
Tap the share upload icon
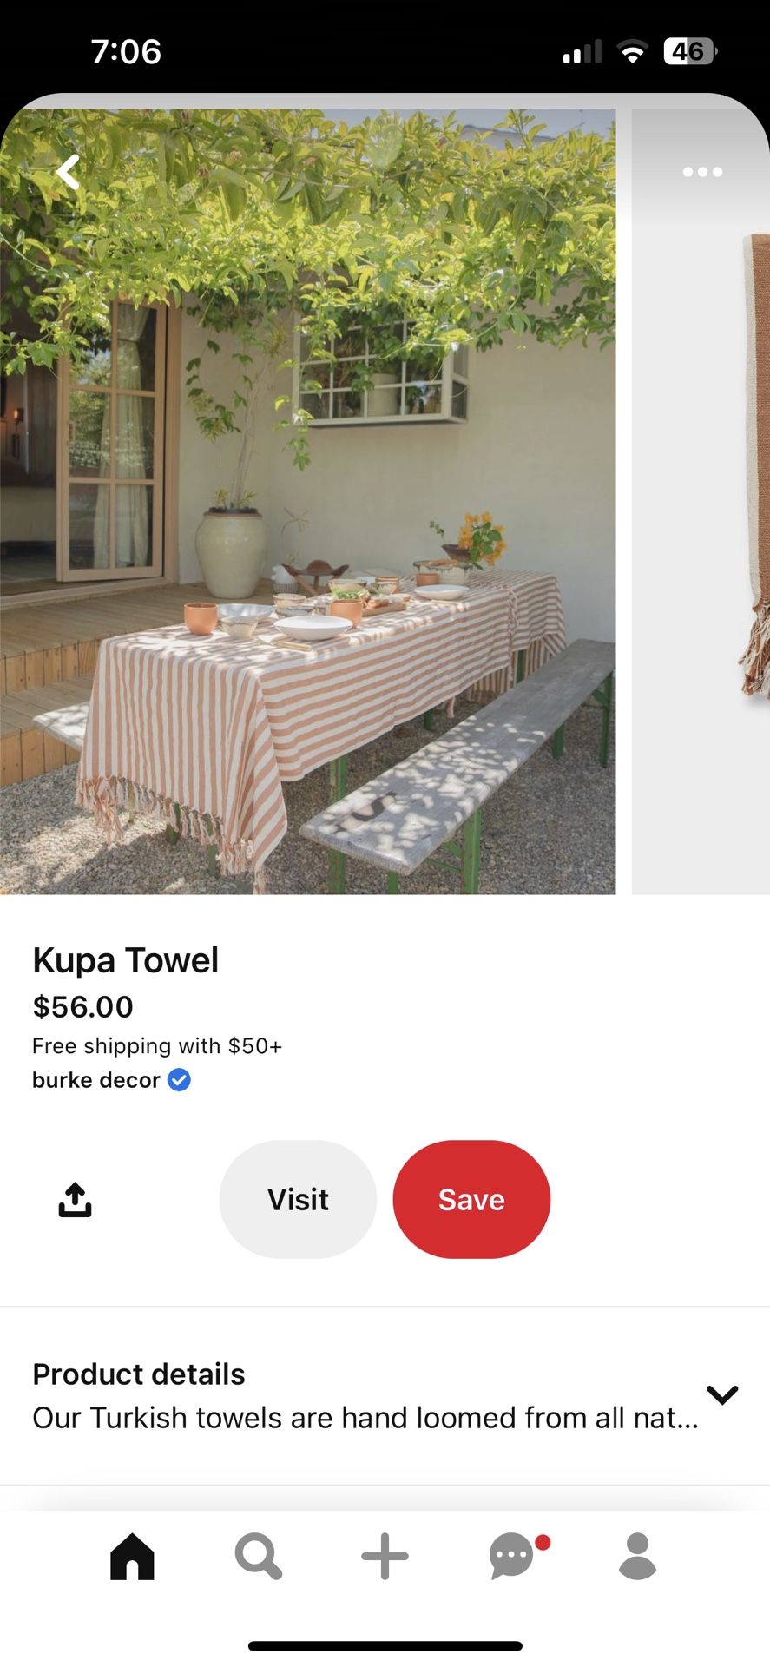point(75,1200)
